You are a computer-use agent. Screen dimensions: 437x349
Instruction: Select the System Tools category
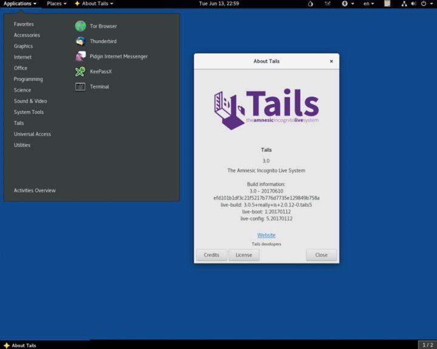pyautogui.click(x=29, y=112)
